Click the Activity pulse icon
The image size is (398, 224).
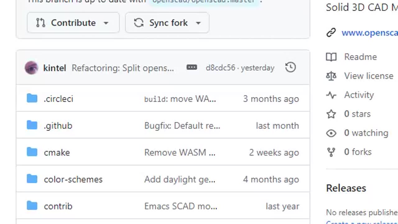(x=331, y=95)
